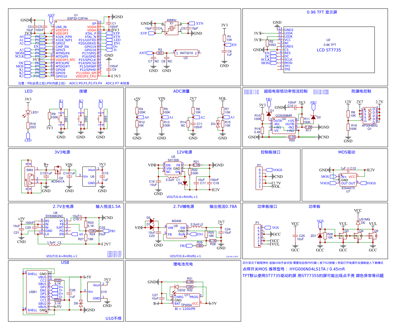This screenshot has width=396, height=330.
Task: Select the U3 ANT3216 antenna component
Action: click(186, 53)
